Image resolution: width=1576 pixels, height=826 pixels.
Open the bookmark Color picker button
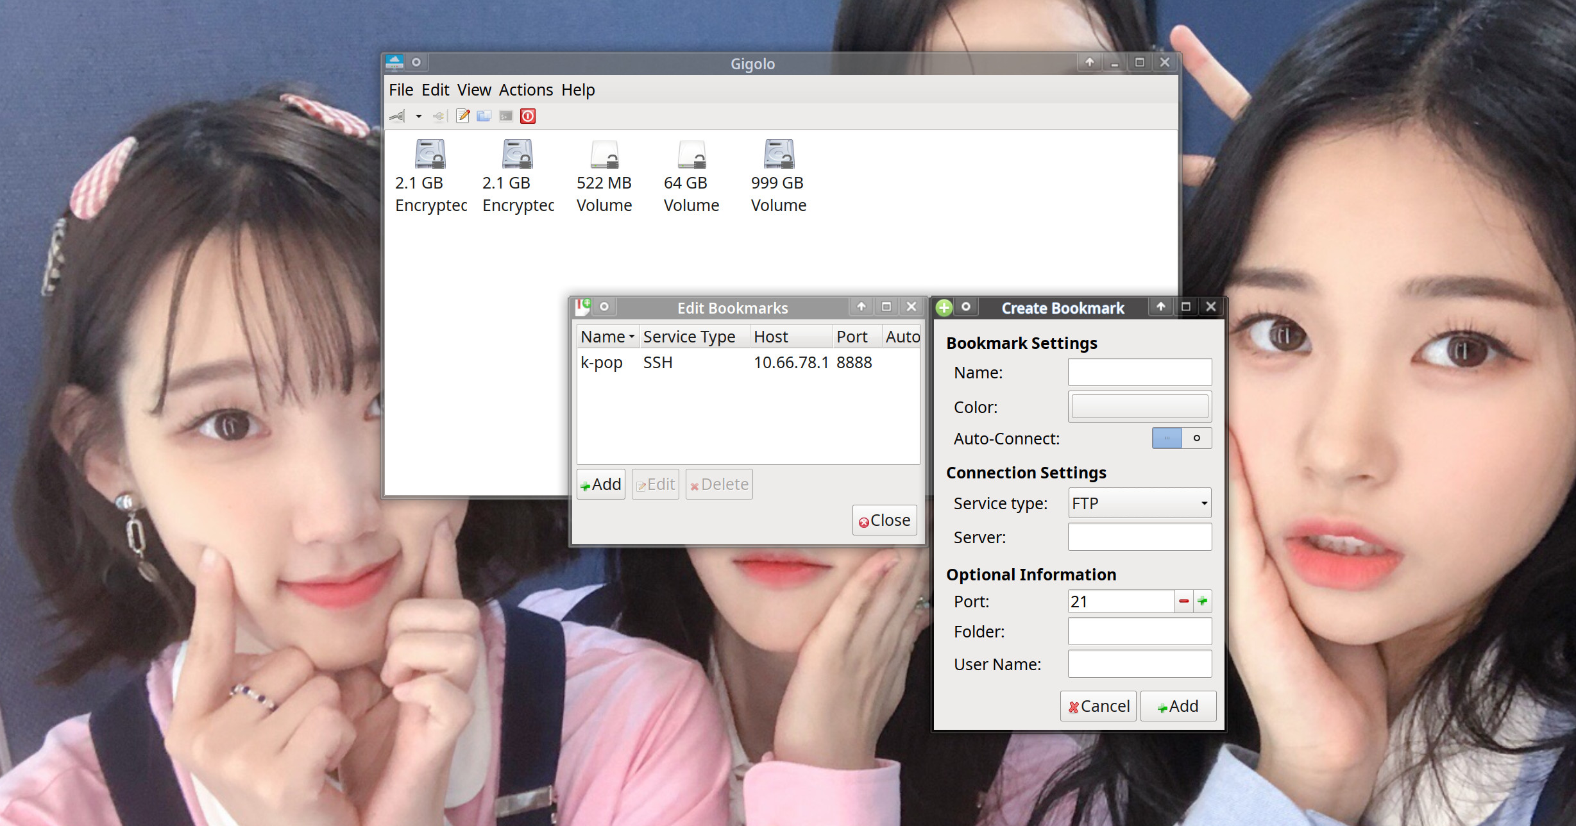(1140, 407)
